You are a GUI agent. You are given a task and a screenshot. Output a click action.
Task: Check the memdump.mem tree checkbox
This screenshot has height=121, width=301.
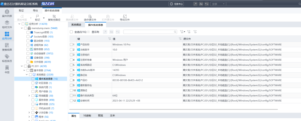[x=26, y=28]
